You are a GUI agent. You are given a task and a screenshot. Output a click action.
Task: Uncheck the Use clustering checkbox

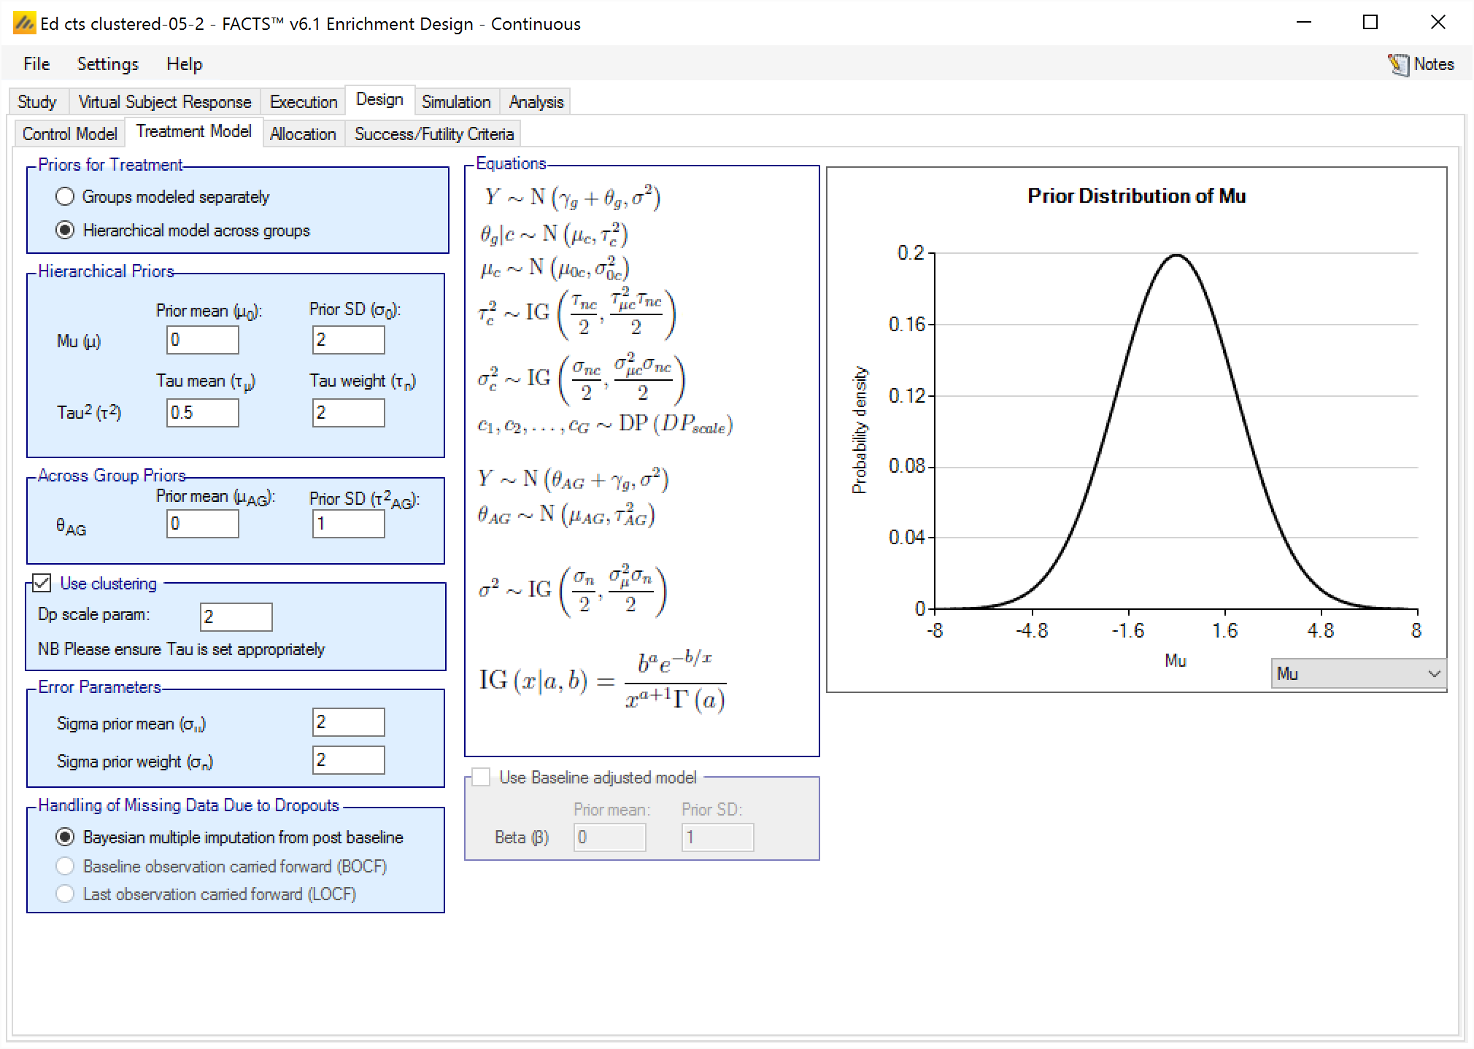[x=42, y=583]
